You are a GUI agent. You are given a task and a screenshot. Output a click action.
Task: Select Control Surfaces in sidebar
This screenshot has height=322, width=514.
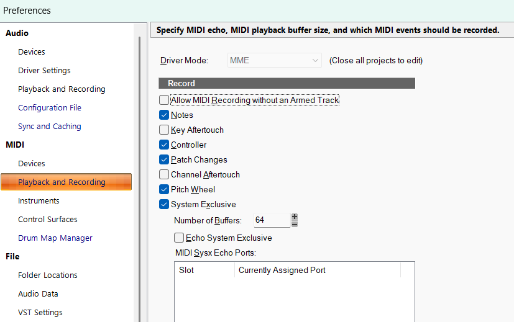48,219
